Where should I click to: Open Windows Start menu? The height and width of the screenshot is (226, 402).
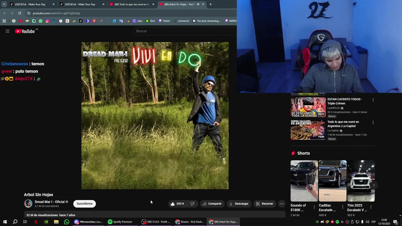point(5,222)
